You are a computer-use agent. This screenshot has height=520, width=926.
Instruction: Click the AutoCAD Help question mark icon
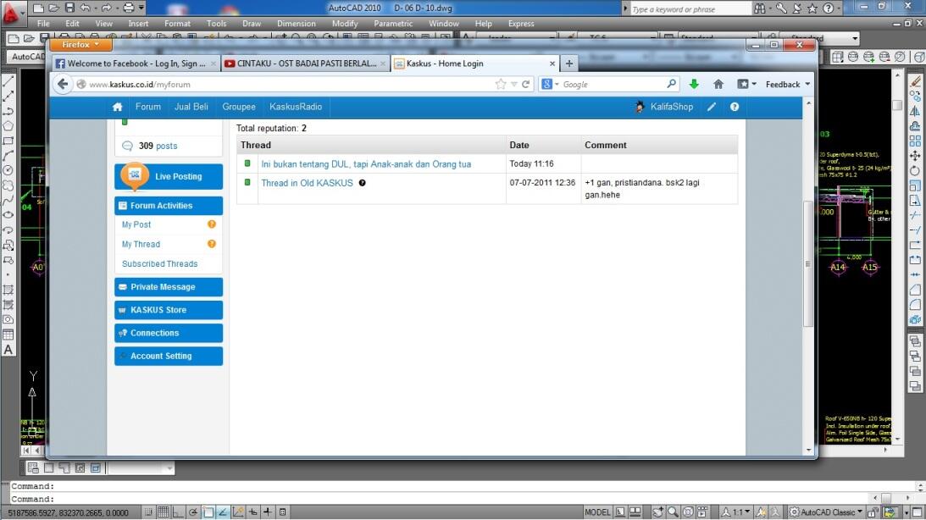point(829,8)
